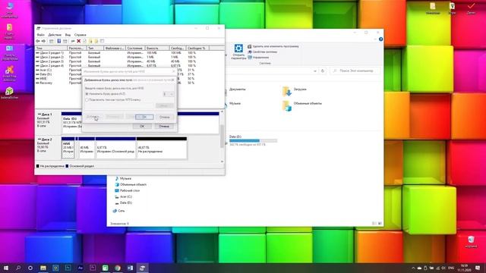Select the Control Panel desktop icon

(9, 52)
